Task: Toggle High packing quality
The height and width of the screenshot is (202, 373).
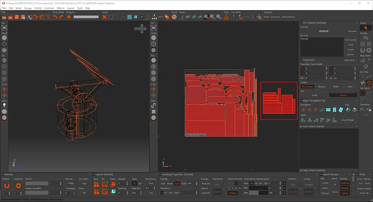Action: point(177,183)
